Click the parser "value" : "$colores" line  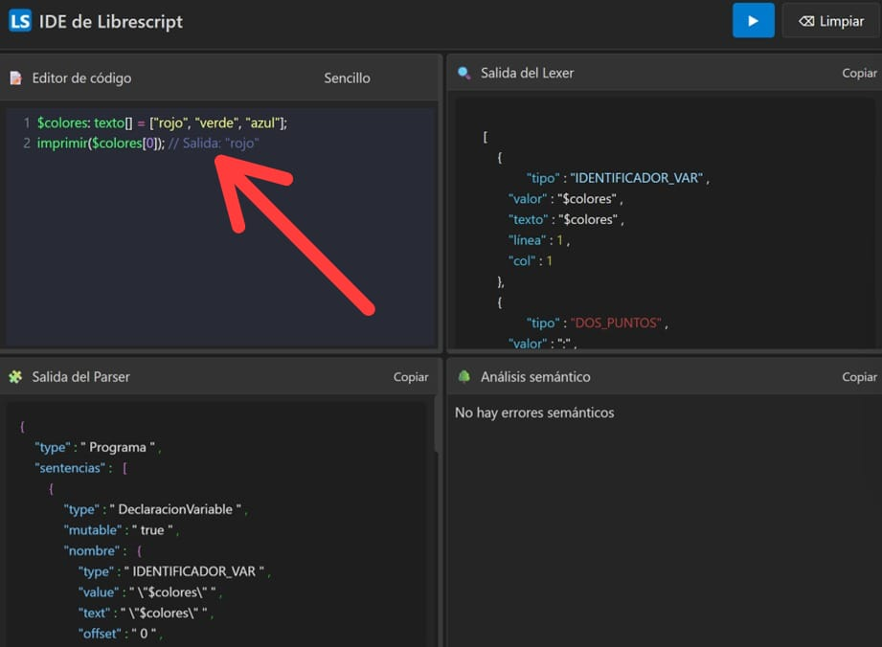(x=150, y=591)
